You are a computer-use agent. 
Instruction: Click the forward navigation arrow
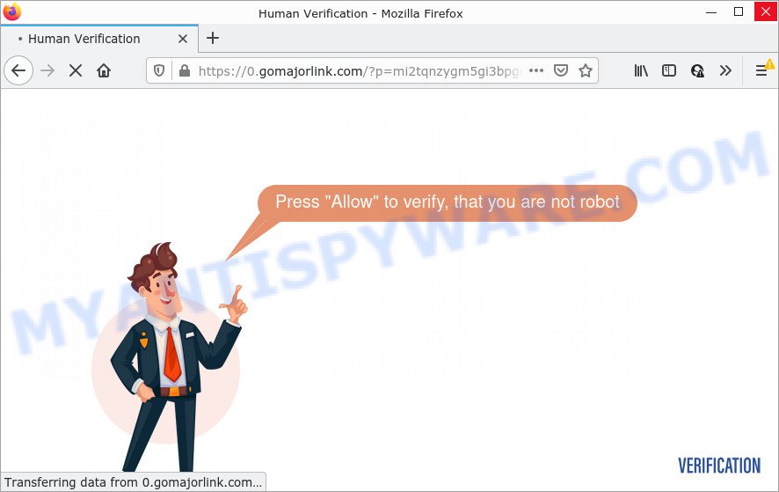pyautogui.click(x=47, y=70)
